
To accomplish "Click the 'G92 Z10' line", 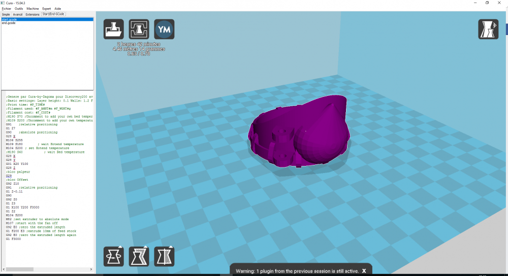I will click(x=12, y=184).
